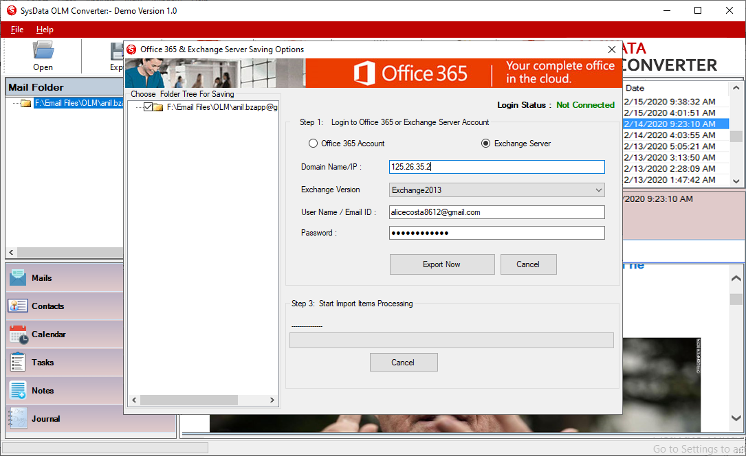Click the Notes icon in sidebar
The width and height of the screenshot is (746, 456).
(x=18, y=391)
